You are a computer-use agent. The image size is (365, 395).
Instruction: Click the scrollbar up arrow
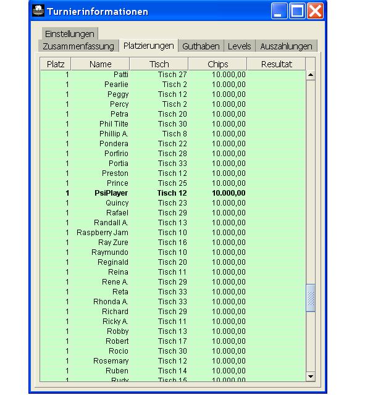[x=311, y=75]
